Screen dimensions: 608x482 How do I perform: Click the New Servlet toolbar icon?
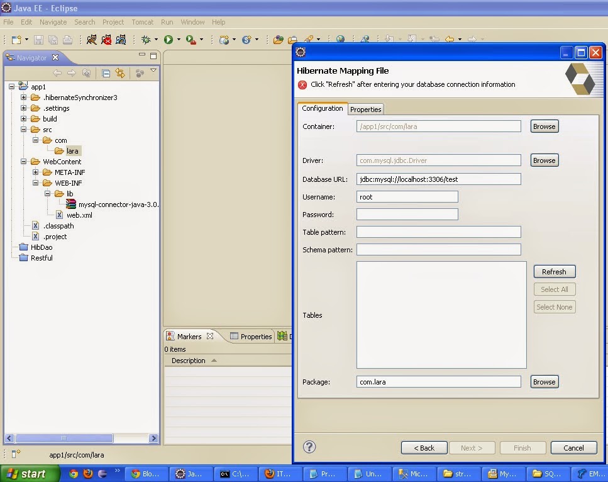[246, 40]
